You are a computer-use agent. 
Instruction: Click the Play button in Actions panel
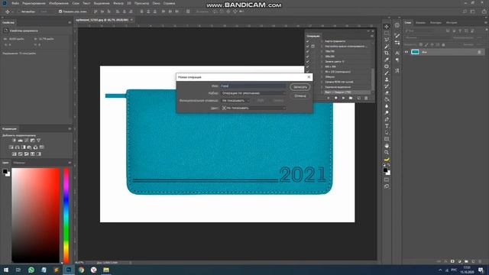[x=343, y=98]
